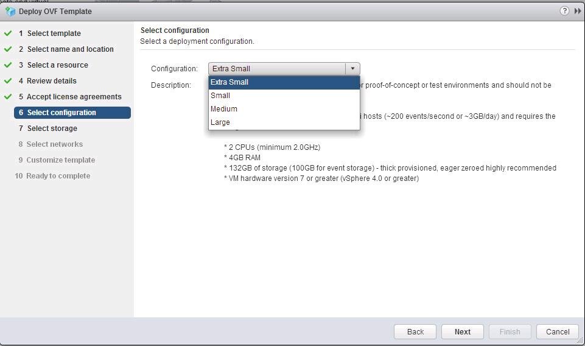
Task: Click the help question mark icon
Action: coord(564,11)
